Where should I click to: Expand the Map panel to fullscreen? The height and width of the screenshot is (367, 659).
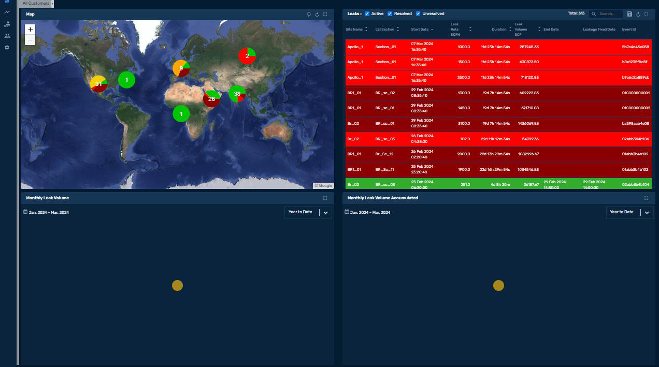(x=325, y=14)
